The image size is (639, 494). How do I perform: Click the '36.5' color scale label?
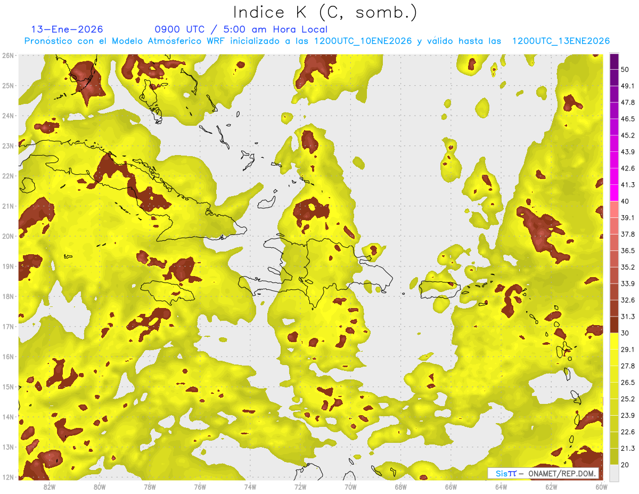627,250
